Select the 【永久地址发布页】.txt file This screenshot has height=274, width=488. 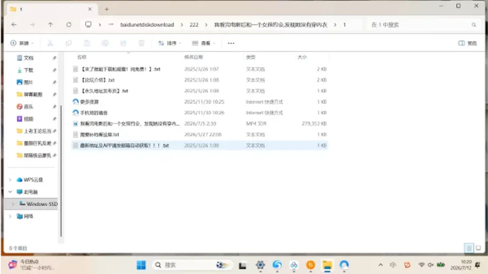(199, 91)
